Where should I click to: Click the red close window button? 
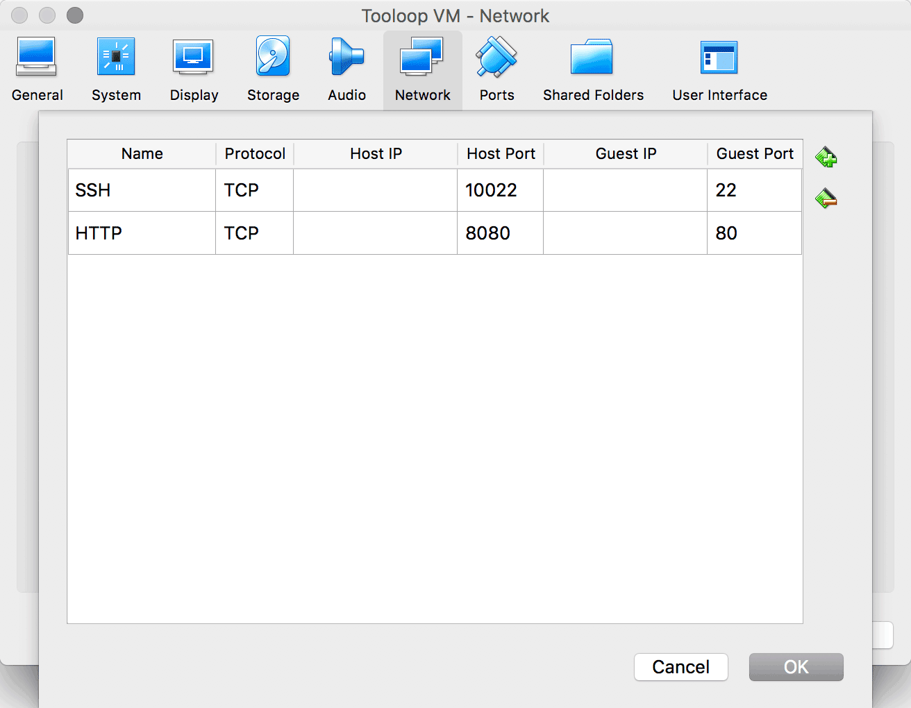(19, 15)
